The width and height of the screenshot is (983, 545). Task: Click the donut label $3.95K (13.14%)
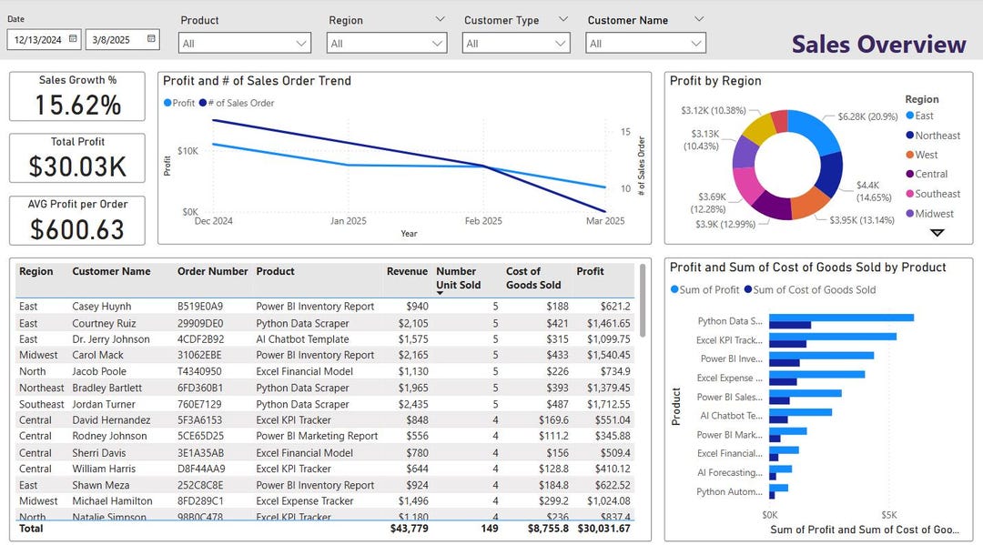tap(861, 220)
